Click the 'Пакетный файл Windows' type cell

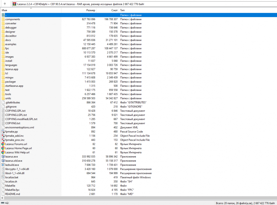(135, 177)
